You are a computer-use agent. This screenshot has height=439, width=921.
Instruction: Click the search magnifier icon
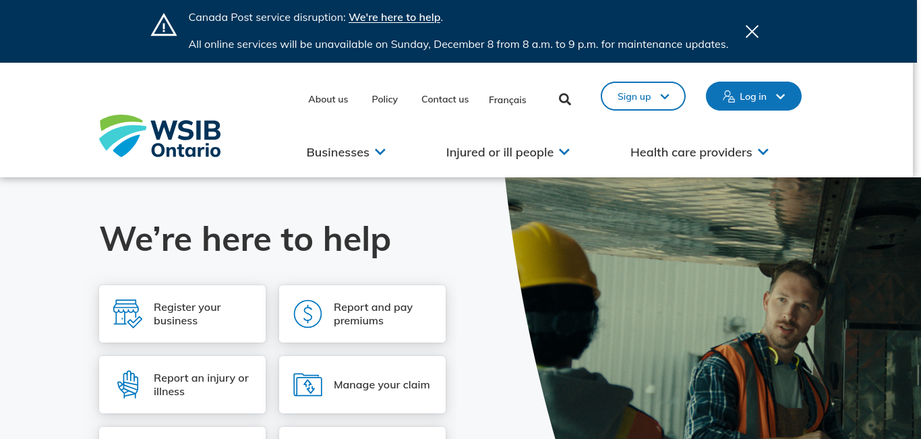point(565,99)
